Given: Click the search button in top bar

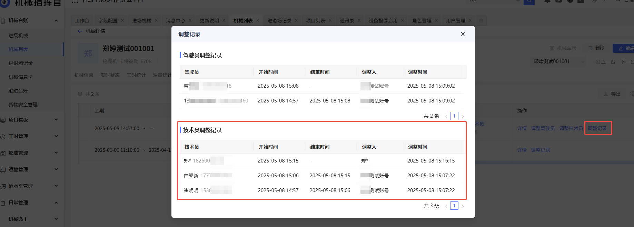Looking at the screenshot, I should [529, 2].
